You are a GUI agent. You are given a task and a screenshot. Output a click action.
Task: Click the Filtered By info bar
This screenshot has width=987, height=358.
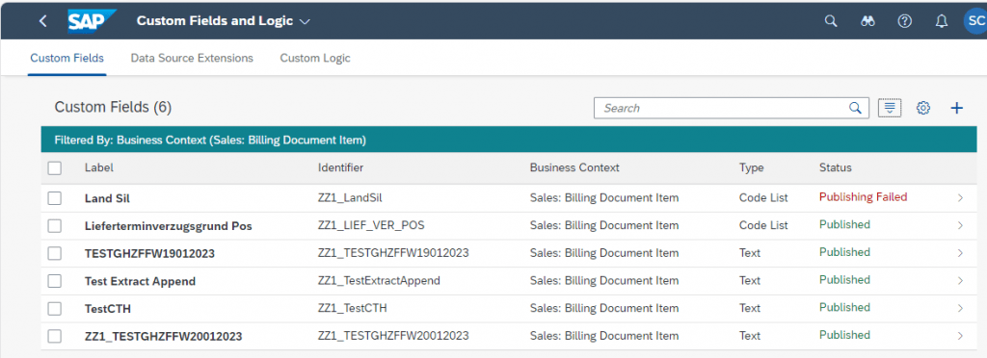tap(509, 140)
